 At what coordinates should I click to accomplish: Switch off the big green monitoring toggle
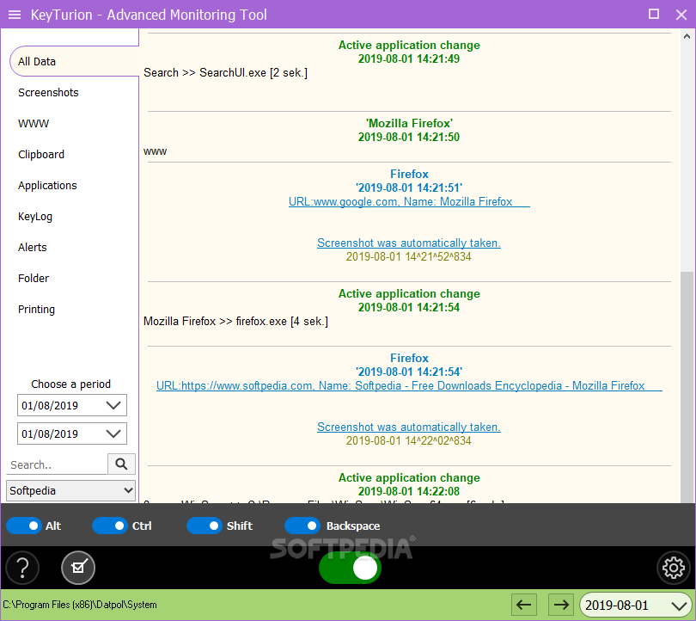coord(350,568)
